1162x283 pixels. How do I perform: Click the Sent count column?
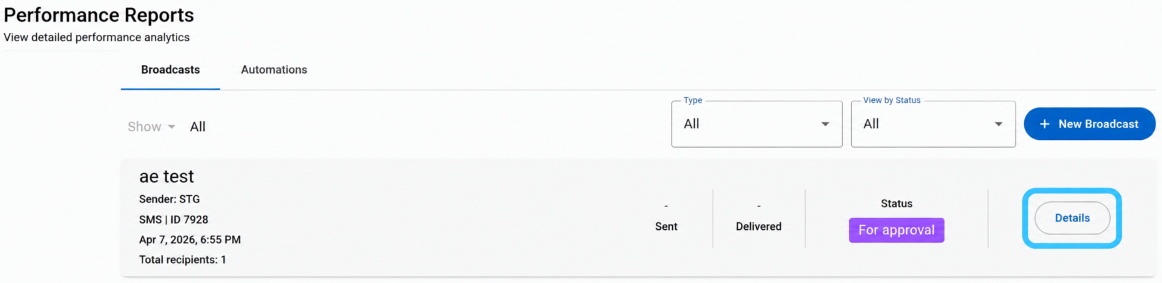pyautogui.click(x=666, y=217)
